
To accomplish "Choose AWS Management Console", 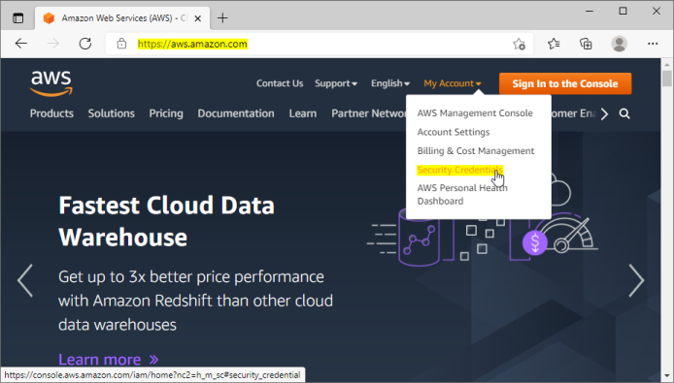I will click(x=475, y=112).
